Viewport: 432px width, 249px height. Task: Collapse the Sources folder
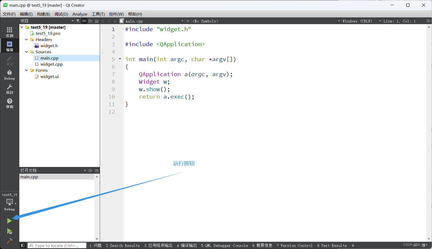(27, 52)
